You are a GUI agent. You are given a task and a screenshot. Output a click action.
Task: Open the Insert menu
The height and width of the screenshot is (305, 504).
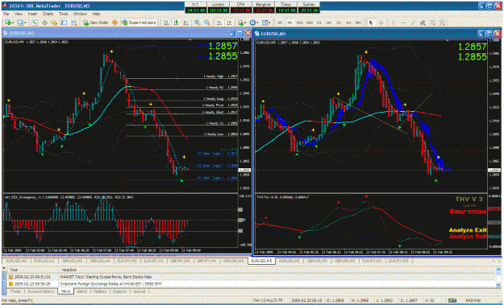(x=32, y=14)
